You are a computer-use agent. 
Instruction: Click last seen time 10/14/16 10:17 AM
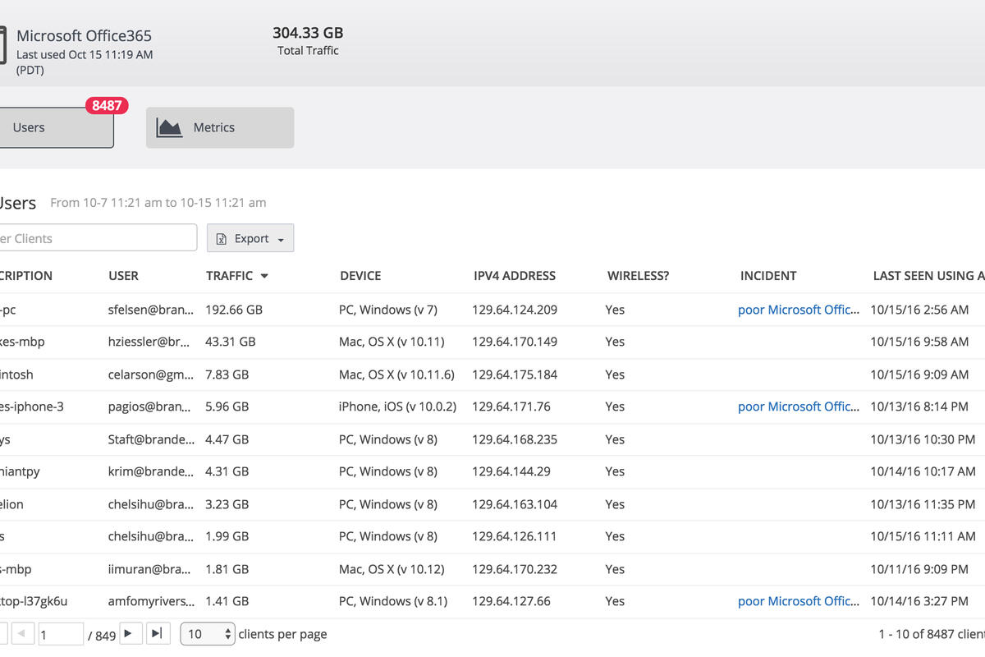[923, 471]
